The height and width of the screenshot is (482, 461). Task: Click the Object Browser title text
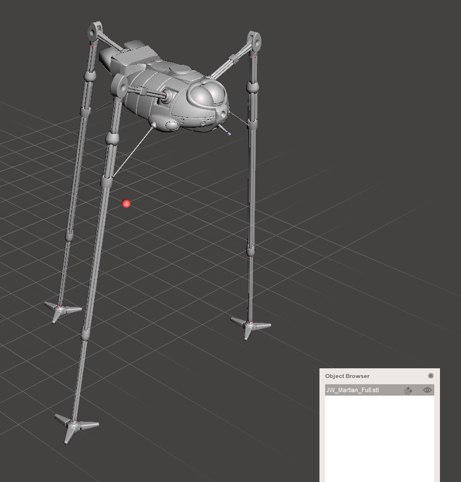coord(347,376)
